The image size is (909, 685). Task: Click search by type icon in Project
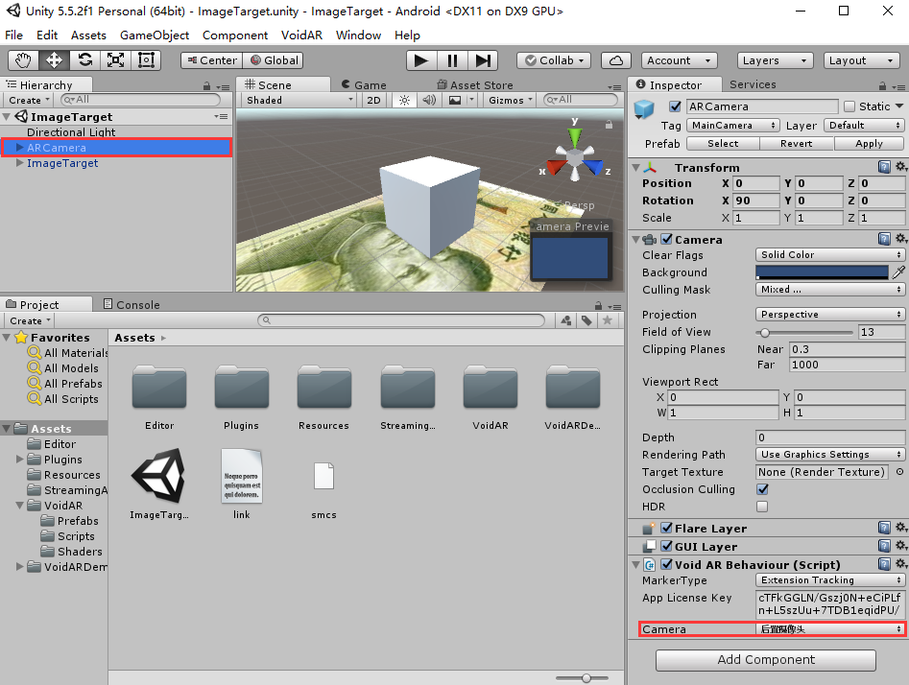(566, 320)
